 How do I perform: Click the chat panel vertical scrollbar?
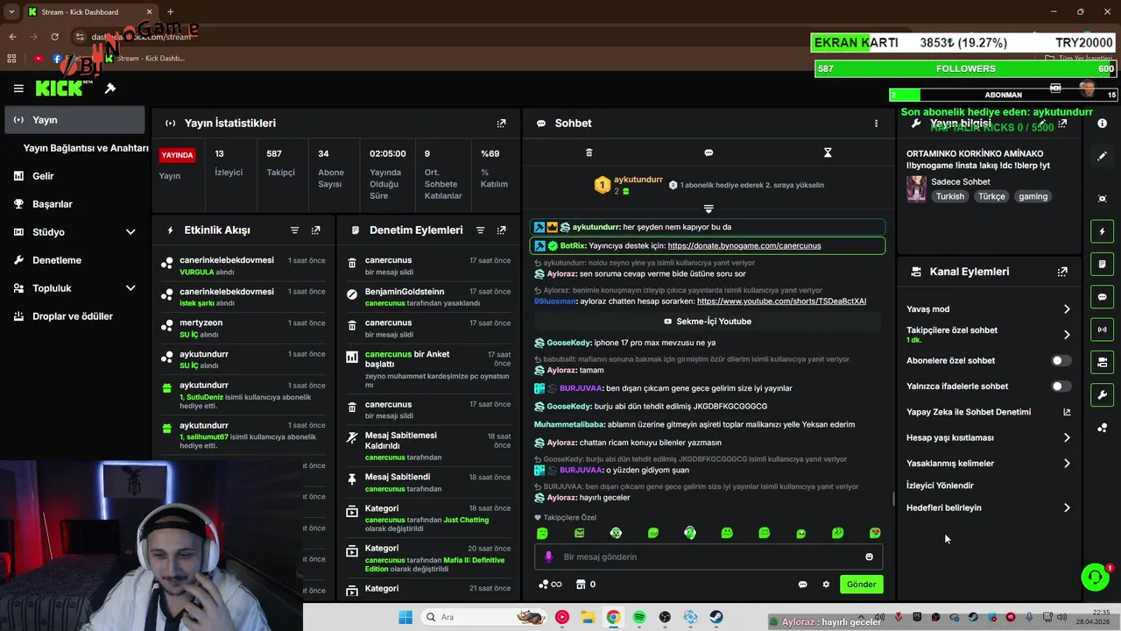tap(893, 500)
